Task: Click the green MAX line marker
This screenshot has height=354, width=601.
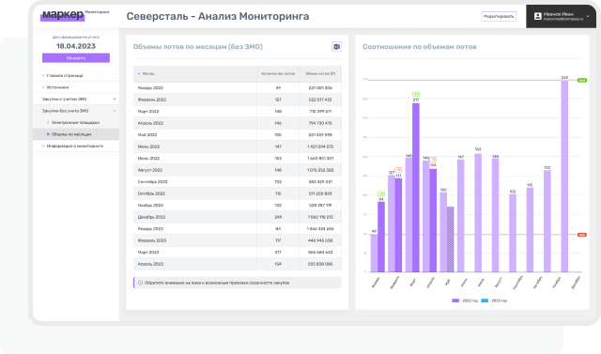Action: coord(582,80)
